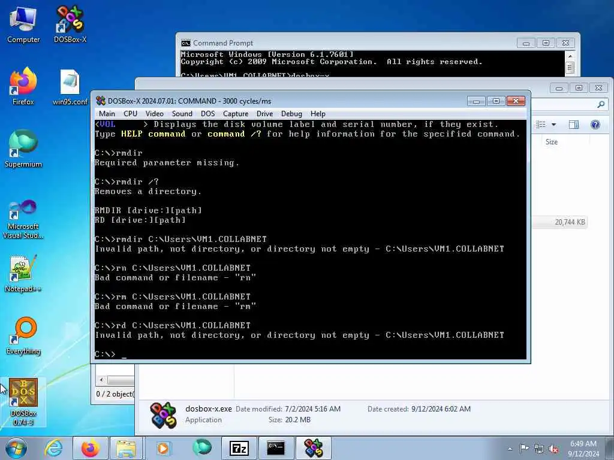The image size is (614, 460).
Task: Minimize the DOSBox-X window
Action: click(x=476, y=101)
